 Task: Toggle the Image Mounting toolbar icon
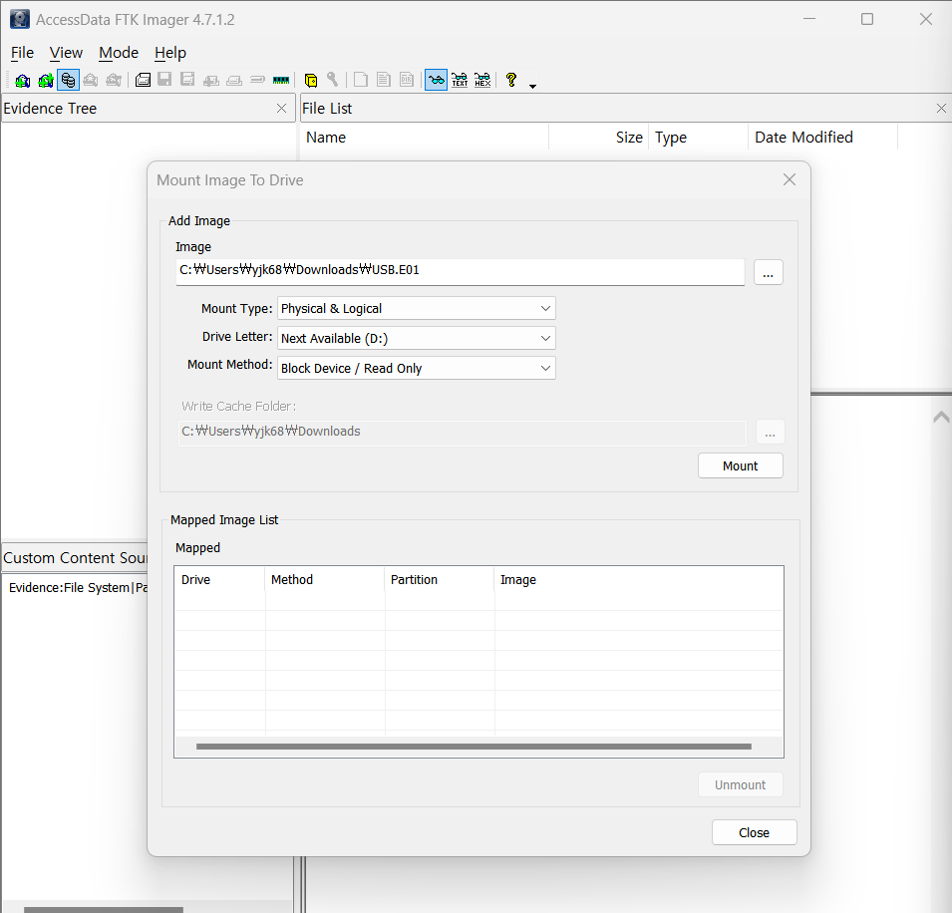[x=68, y=80]
